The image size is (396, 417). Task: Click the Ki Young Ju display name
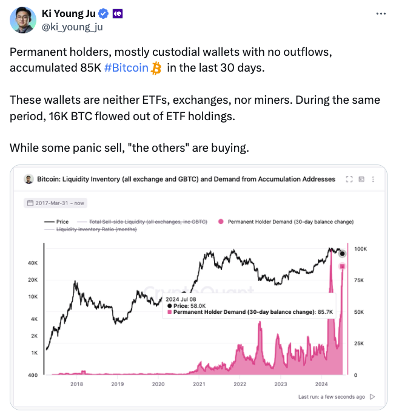67,13
